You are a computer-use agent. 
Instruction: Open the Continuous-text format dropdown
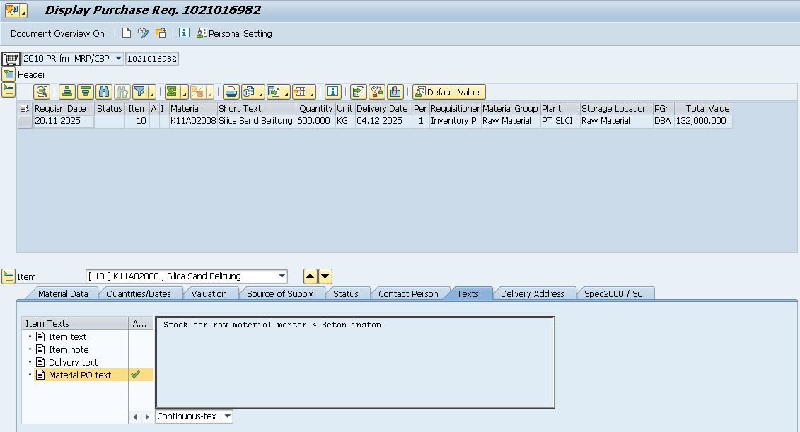pyautogui.click(x=227, y=416)
